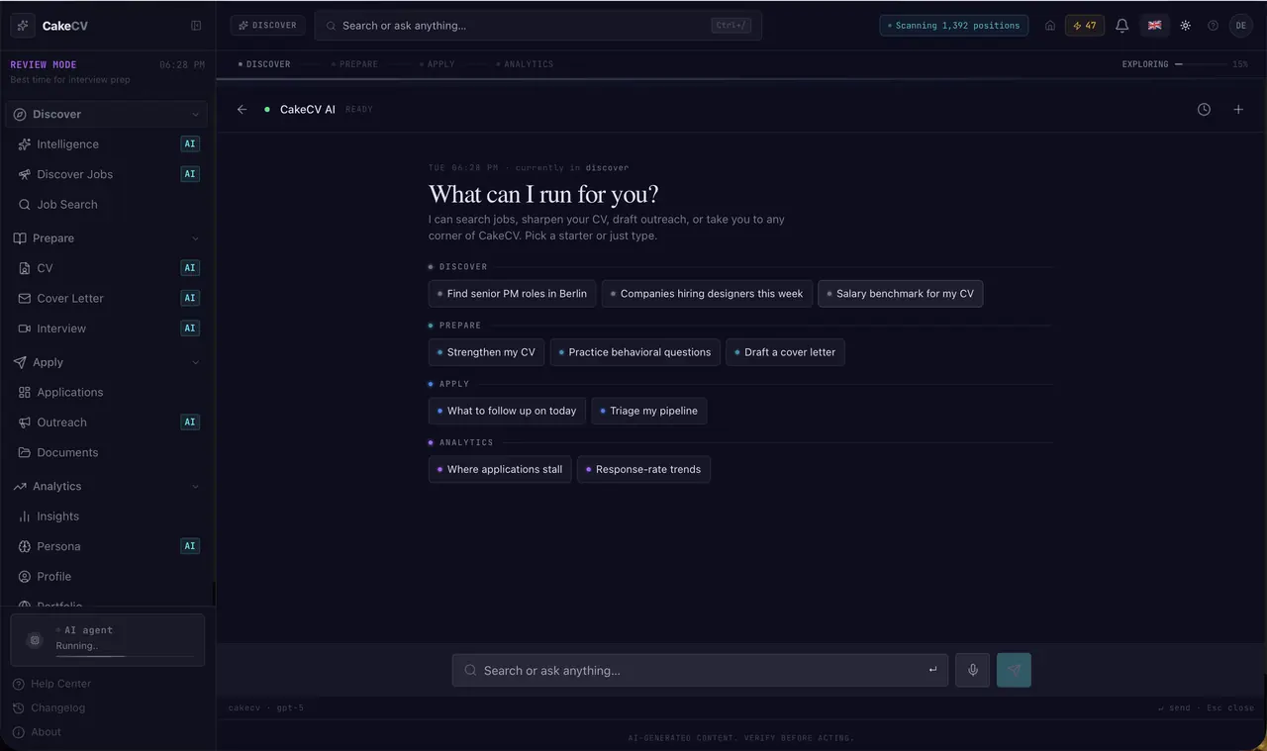Click the microphone voice input button
The width and height of the screenshot is (1267, 751).
972,670
